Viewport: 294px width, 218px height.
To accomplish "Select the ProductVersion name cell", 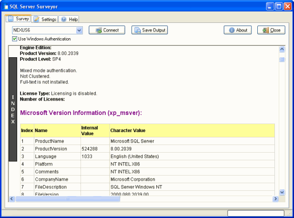I will click(x=57, y=149).
